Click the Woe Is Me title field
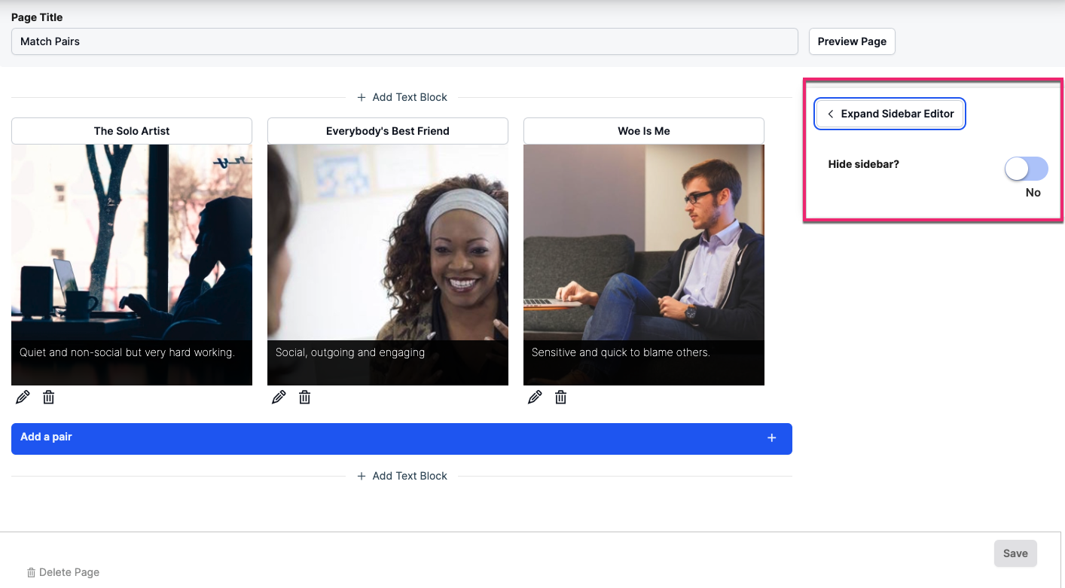 pos(644,131)
